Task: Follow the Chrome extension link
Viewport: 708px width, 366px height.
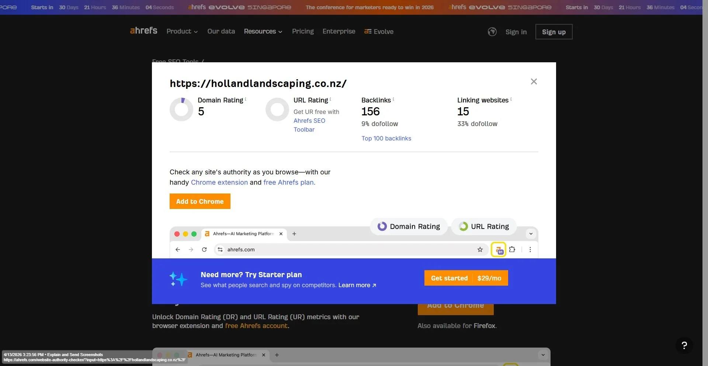Action: (x=219, y=182)
